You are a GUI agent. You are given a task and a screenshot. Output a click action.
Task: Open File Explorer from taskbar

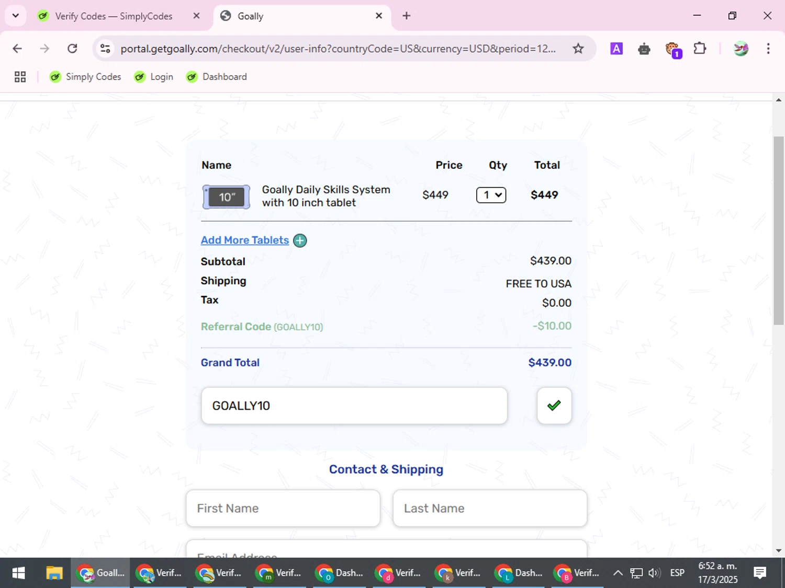pyautogui.click(x=54, y=573)
